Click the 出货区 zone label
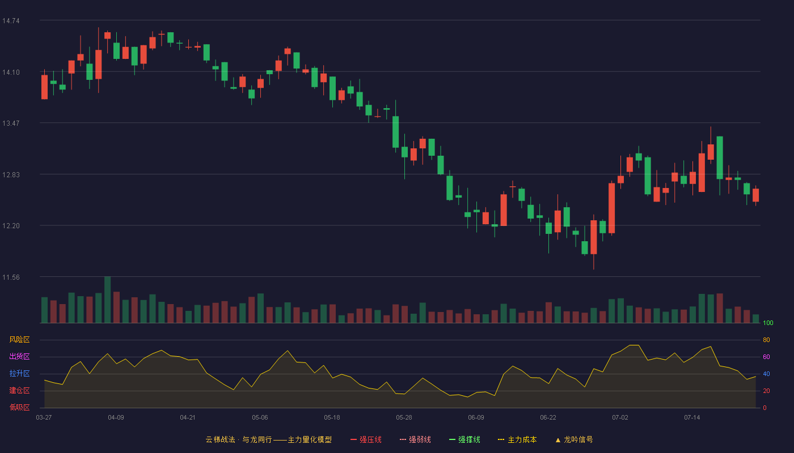Viewport: 794px width, 453px height. pyautogui.click(x=20, y=357)
